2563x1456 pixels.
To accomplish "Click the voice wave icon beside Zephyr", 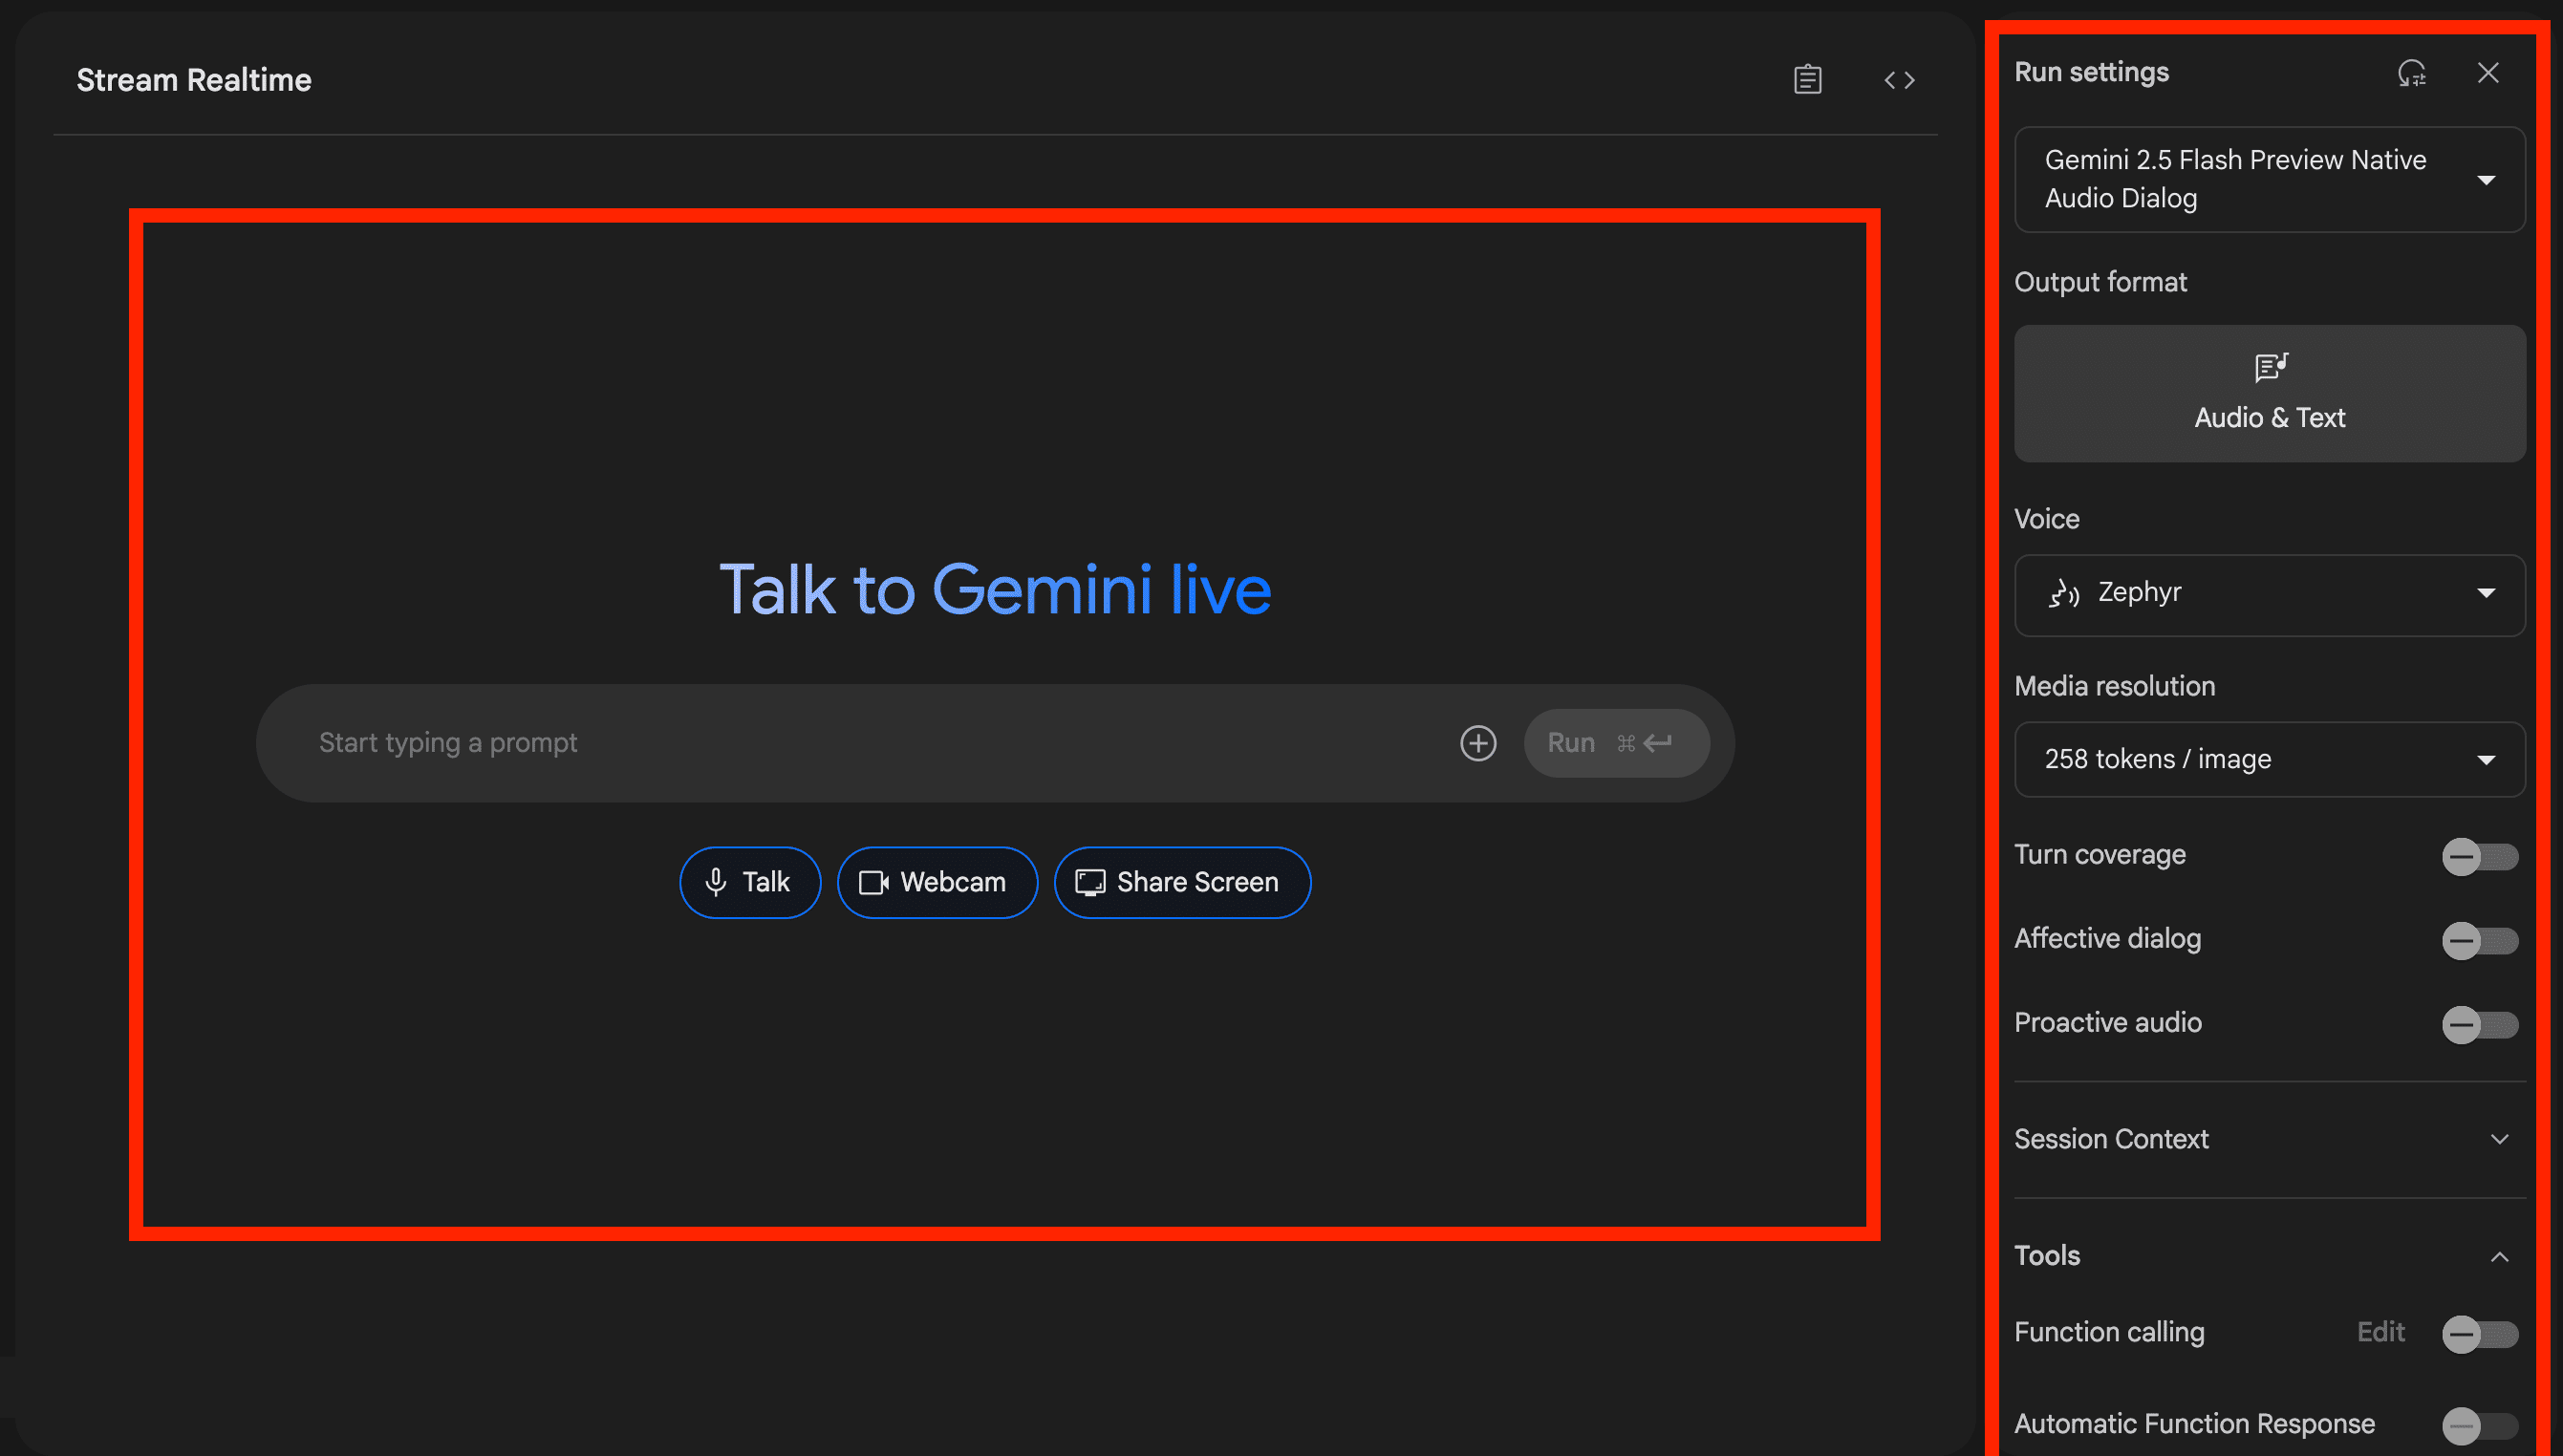I will tap(2064, 593).
